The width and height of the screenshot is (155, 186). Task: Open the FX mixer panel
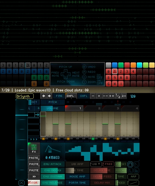tap(34, 149)
